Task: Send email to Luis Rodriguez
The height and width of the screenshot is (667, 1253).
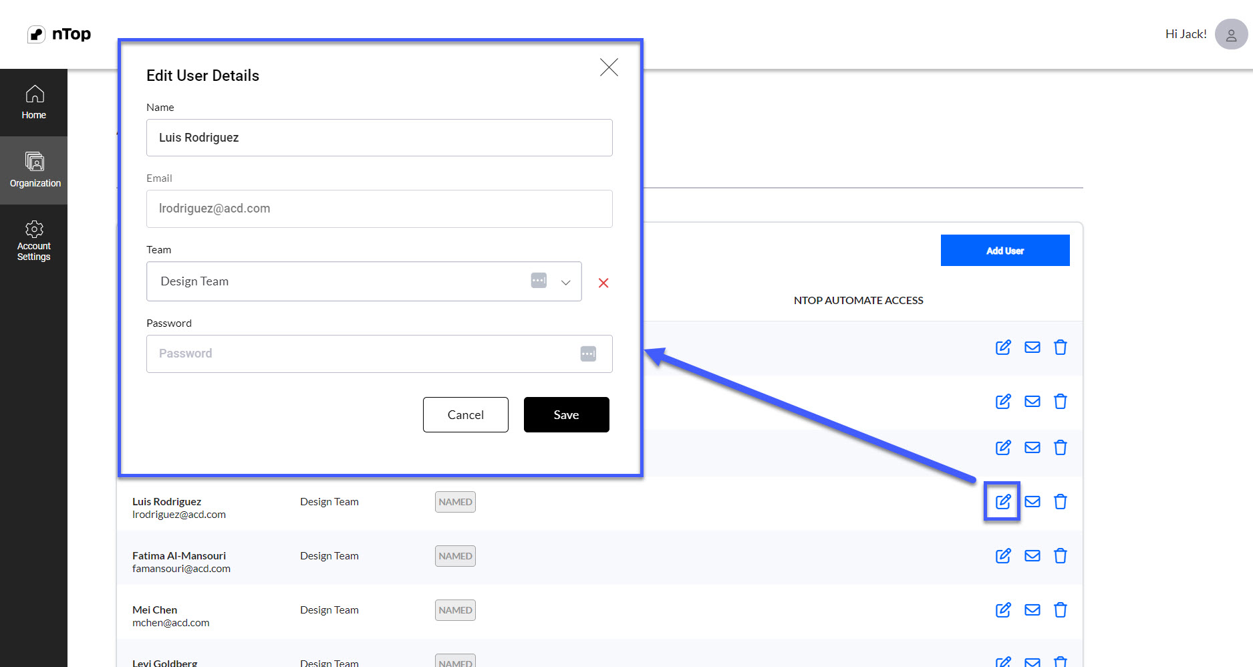Action: tap(1032, 501)
